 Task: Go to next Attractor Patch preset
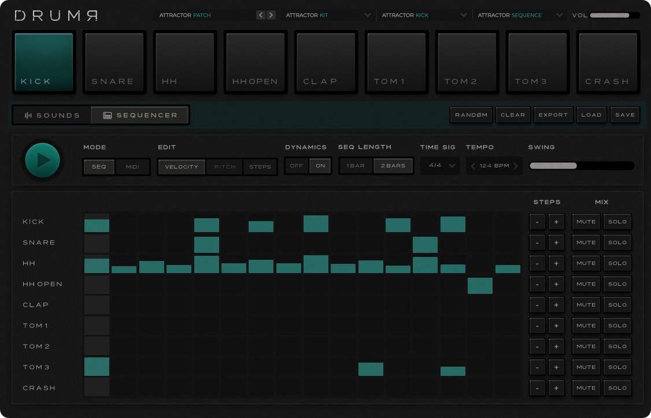tap(271, 16)
